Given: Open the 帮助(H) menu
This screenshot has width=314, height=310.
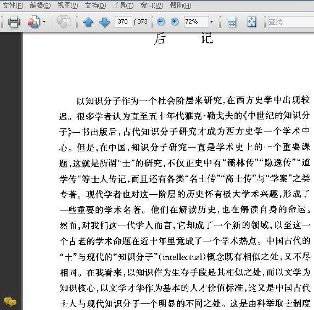Looking at the screenshot, I should 181,5.
